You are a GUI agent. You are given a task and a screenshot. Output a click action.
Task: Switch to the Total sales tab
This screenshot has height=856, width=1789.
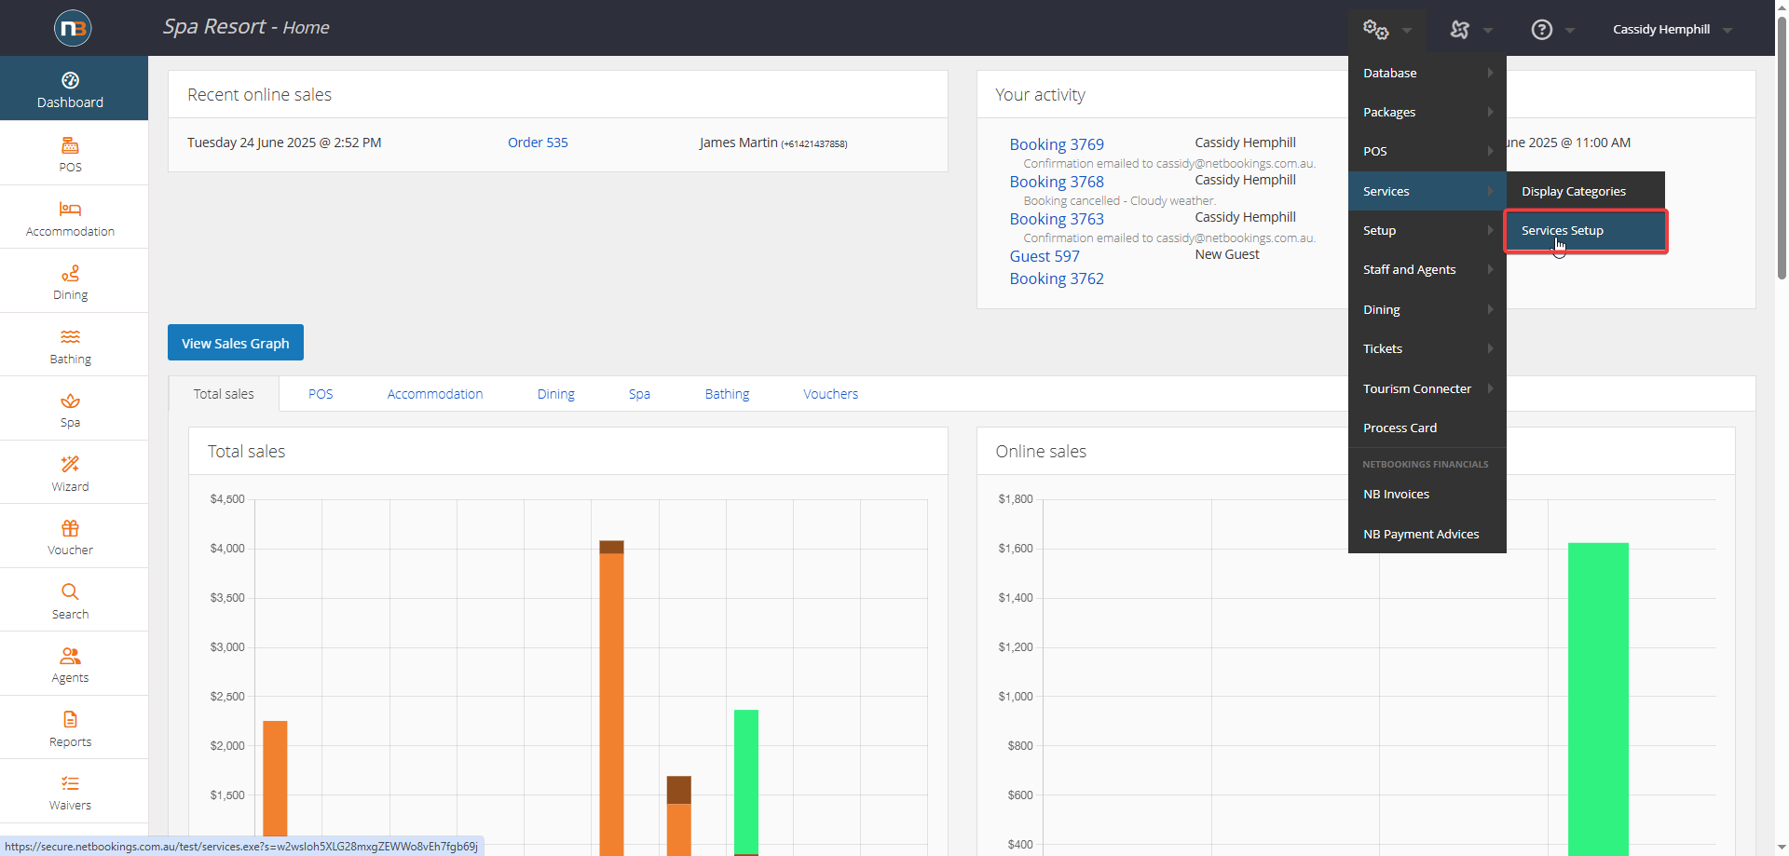[x=224, y=394]
